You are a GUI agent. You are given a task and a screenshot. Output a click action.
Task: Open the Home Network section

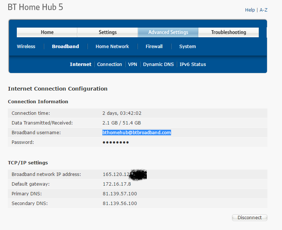tap(112, 47)
